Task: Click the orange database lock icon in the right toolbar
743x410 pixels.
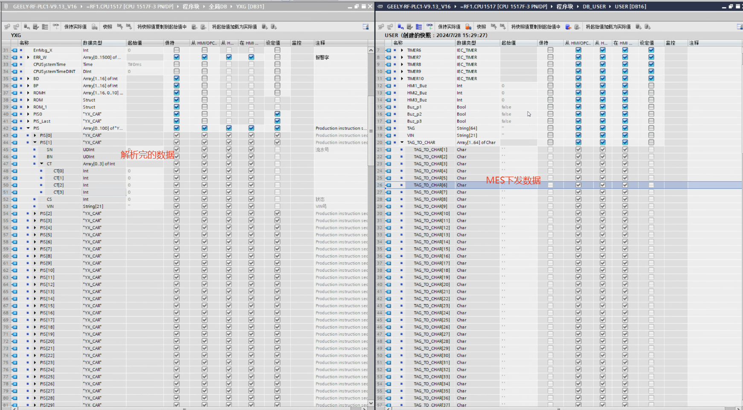Action: pos(468,26)
